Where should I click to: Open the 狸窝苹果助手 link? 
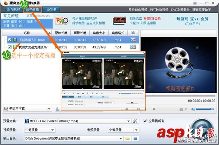(x=201, y=10)
